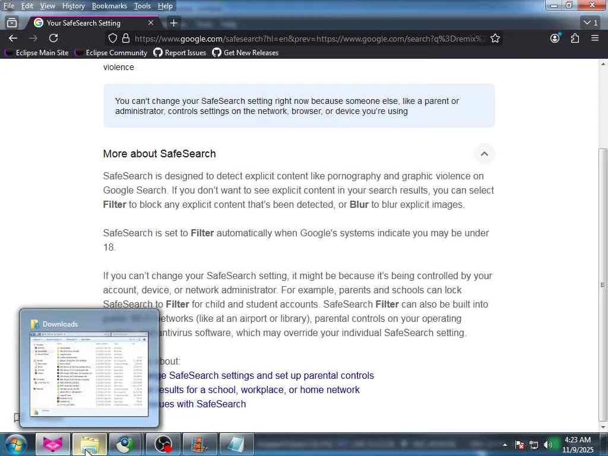Open the browser hamburger menu
The image size is (608, 456).
tap(595, 38)
